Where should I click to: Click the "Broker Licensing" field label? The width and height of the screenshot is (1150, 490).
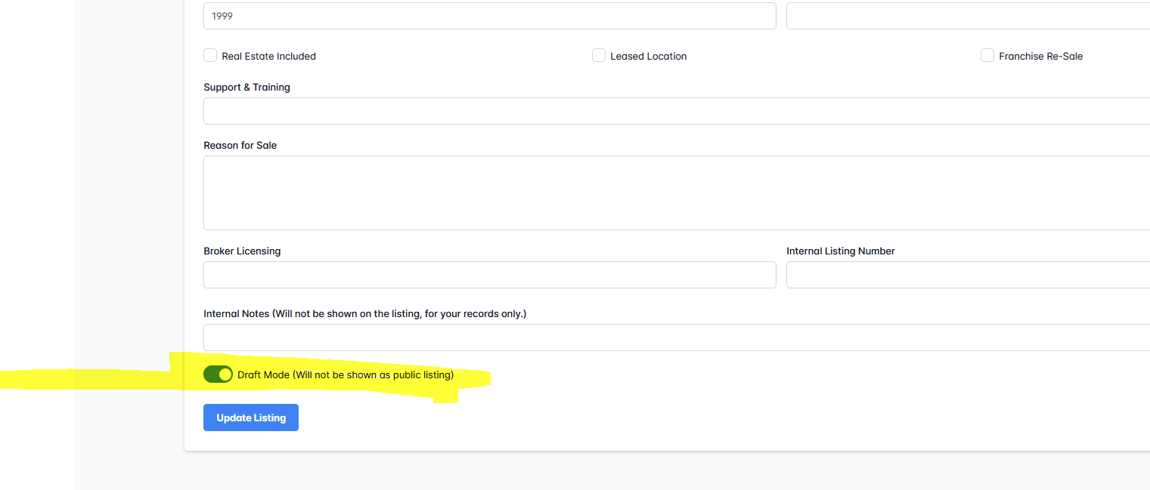point(242,251)
